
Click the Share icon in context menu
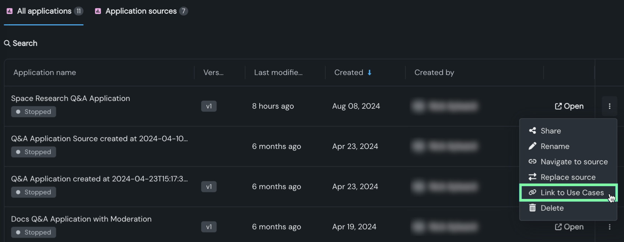pyautogui.click(x=532, y=131)
